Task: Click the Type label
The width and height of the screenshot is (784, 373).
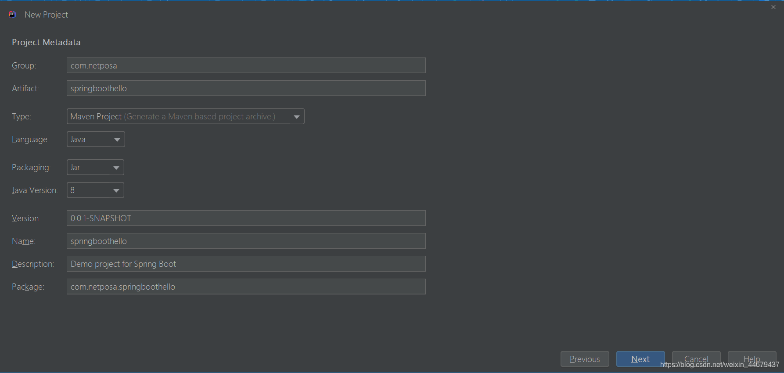Action: (x=22, y=116)
